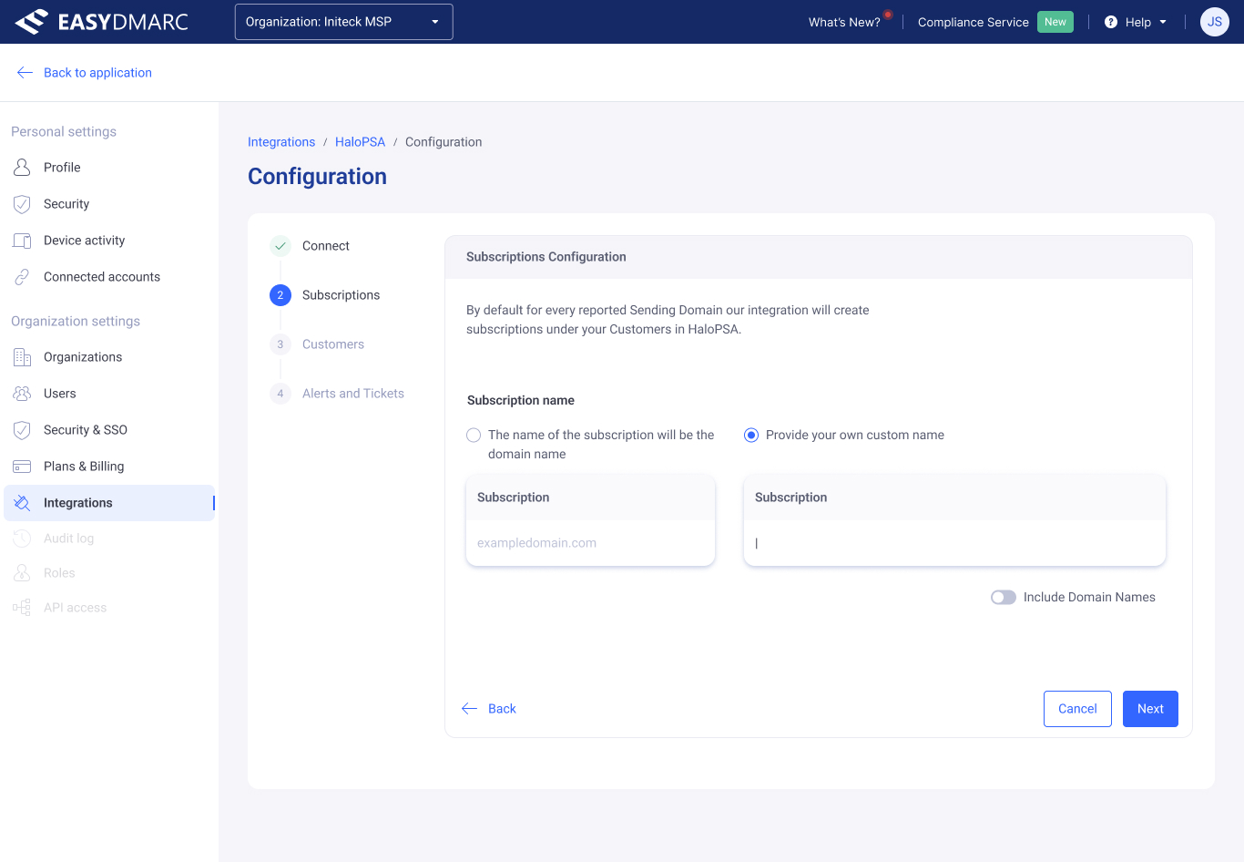Click the HaloPSA breadcrumb link
Viewport: 1244px width, 862px height.
(x=360, y=142)
